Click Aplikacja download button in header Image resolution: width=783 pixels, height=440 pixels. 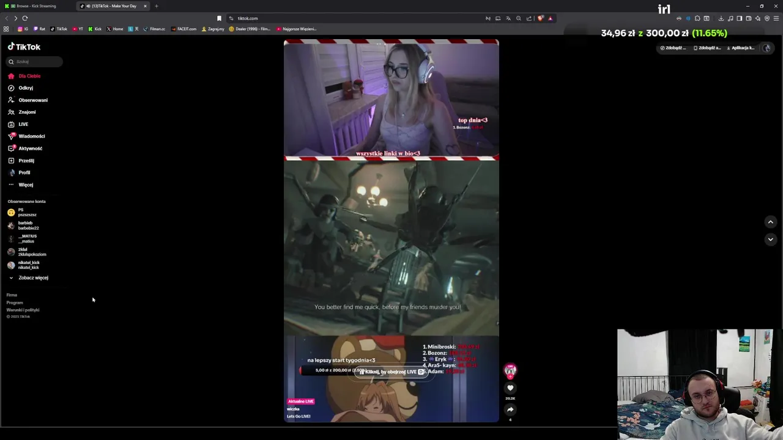tap(741, 48)
